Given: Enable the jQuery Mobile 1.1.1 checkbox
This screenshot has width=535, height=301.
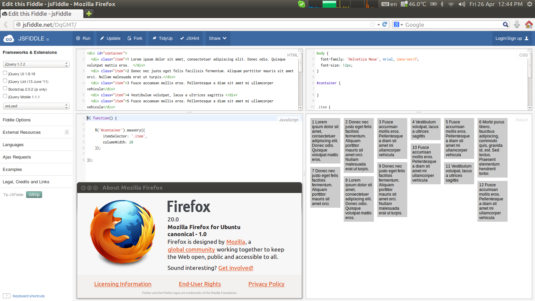Looking at the screenshot, I should coord(5,96).
